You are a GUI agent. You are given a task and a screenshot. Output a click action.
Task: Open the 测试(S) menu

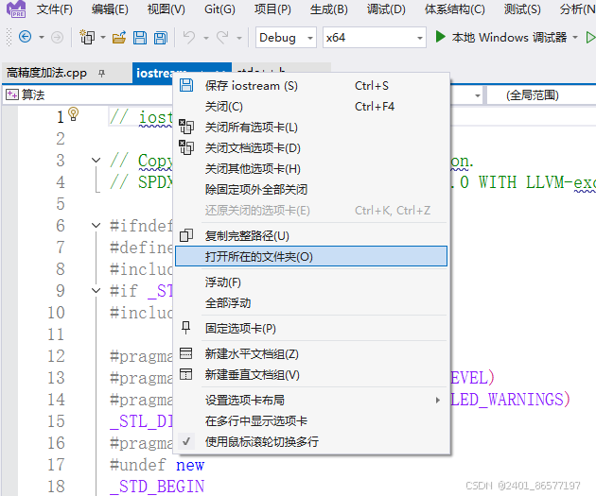(522, 9)
